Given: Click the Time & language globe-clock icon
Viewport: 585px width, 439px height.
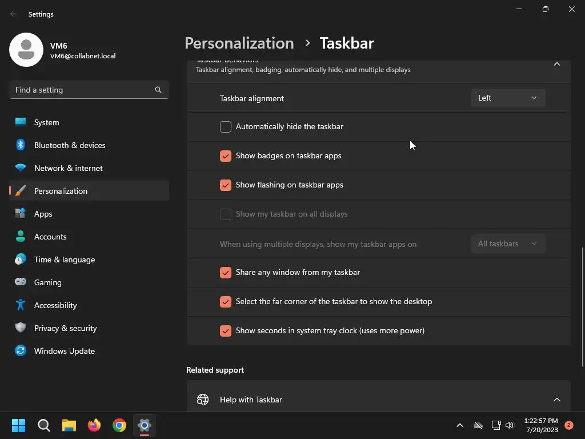Looking at the screenshot, I should pos(21,259).
